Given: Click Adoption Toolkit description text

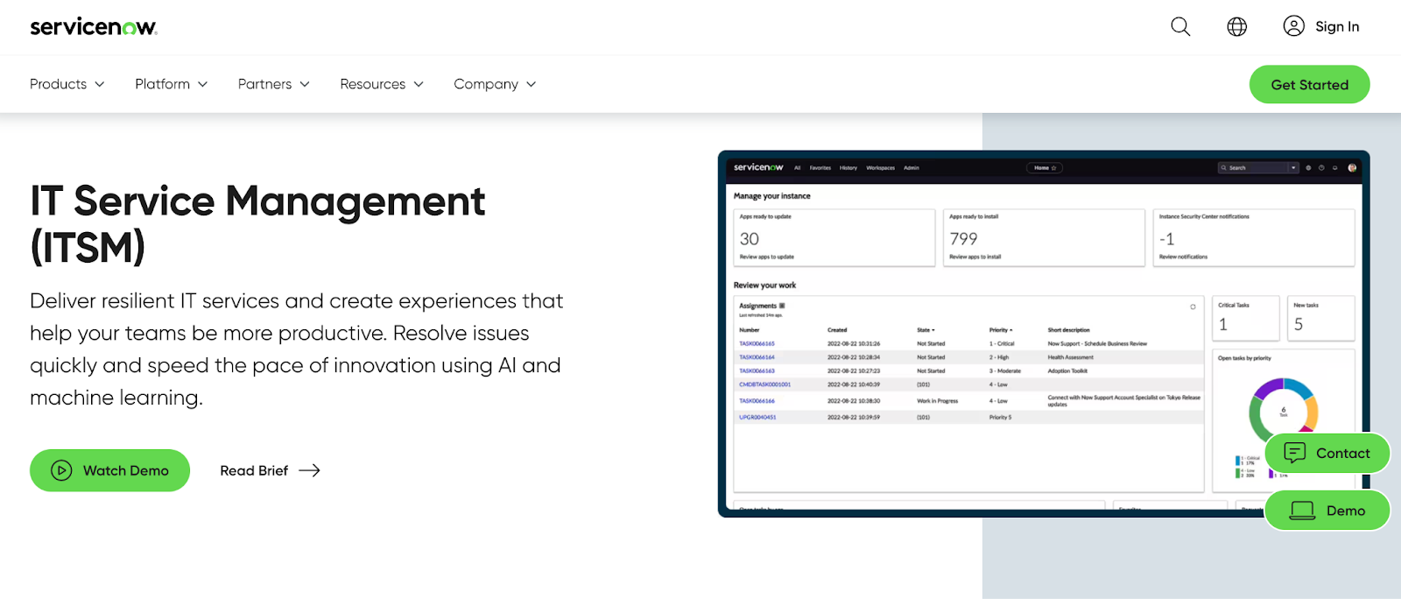Looking at the screenshot, I should coord(1067,371).
